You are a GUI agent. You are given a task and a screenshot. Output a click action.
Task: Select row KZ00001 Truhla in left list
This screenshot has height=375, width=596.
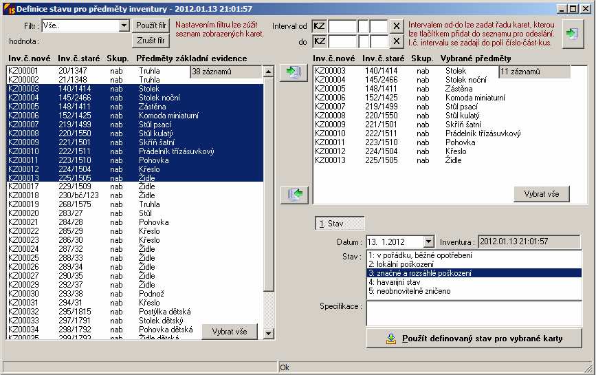(135, 71)
